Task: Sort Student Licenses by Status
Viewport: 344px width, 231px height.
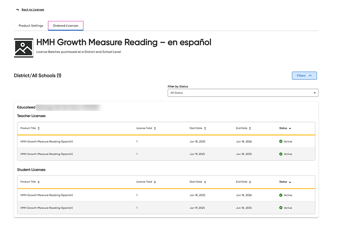Action: (285, 182)
